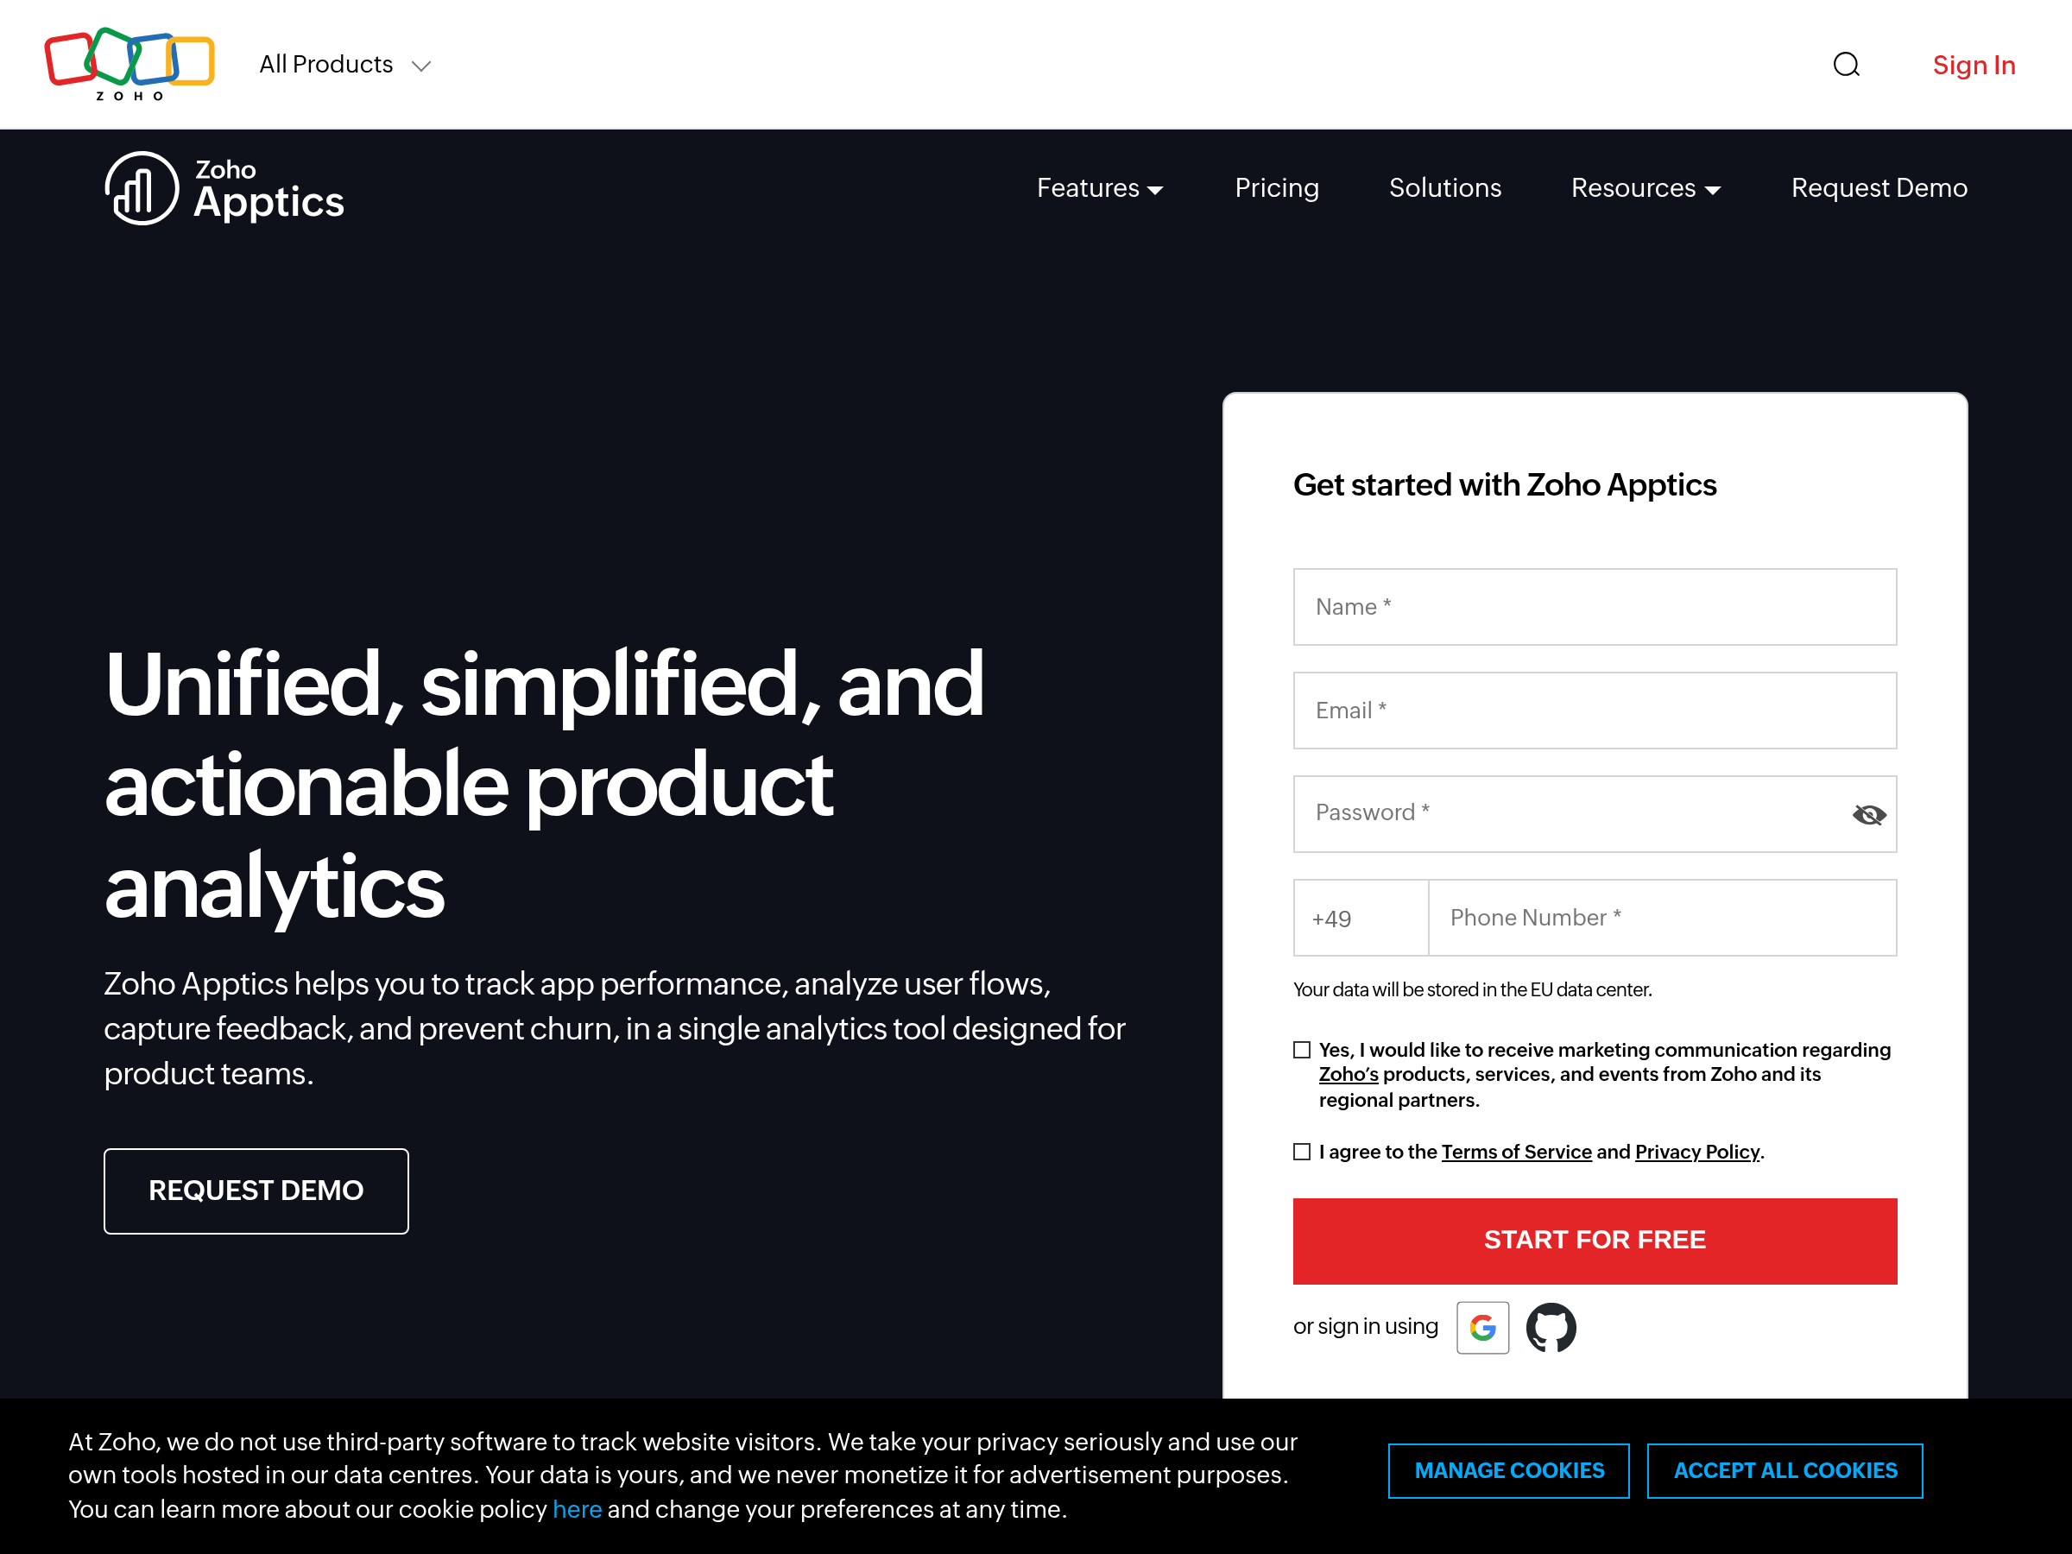The image size is (2072, 1554).
Task: Open the +49 country code selector
Action: click(x=1359, y=918)
